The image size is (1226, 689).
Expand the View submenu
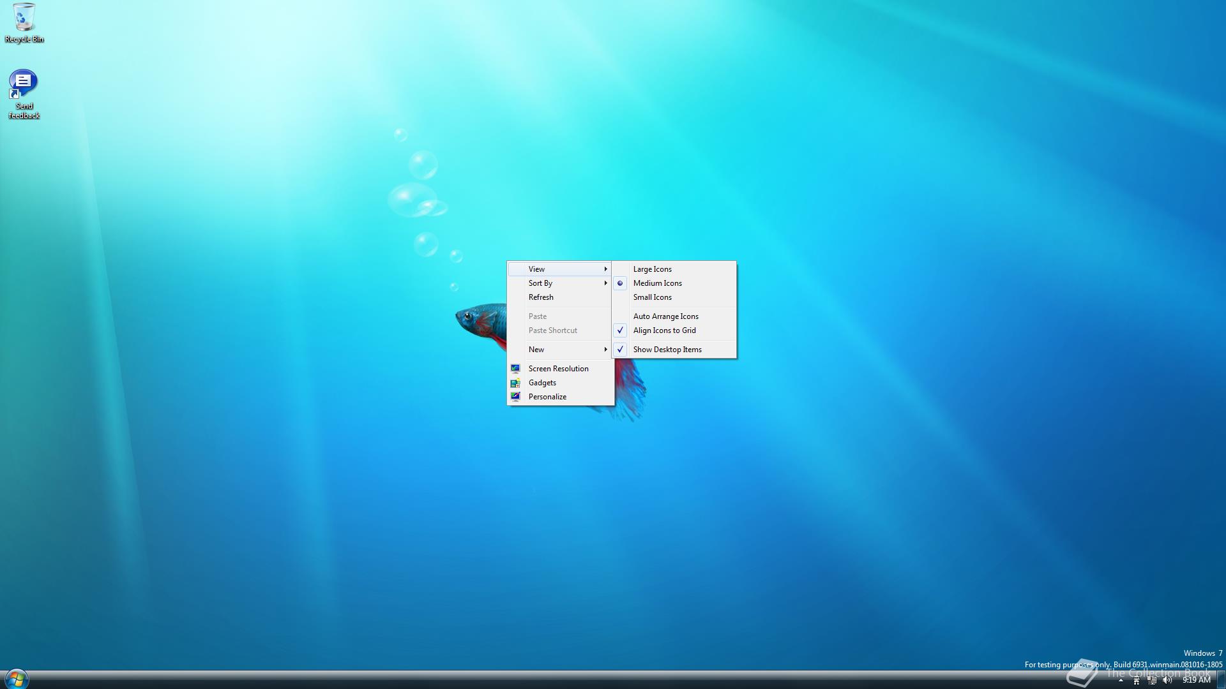pyautogui.click(x=559, y=269)
